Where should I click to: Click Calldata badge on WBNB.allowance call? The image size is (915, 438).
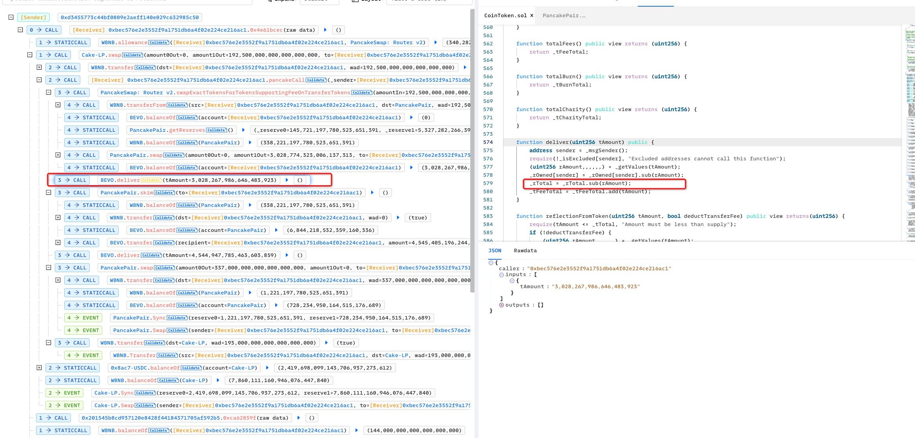[x=159, y=43]
